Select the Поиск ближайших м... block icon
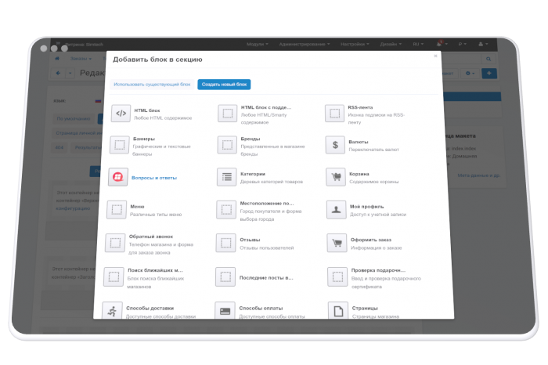The height and width of the screenshot is (365, 548). pyautogui.click(x=114, y=277)
